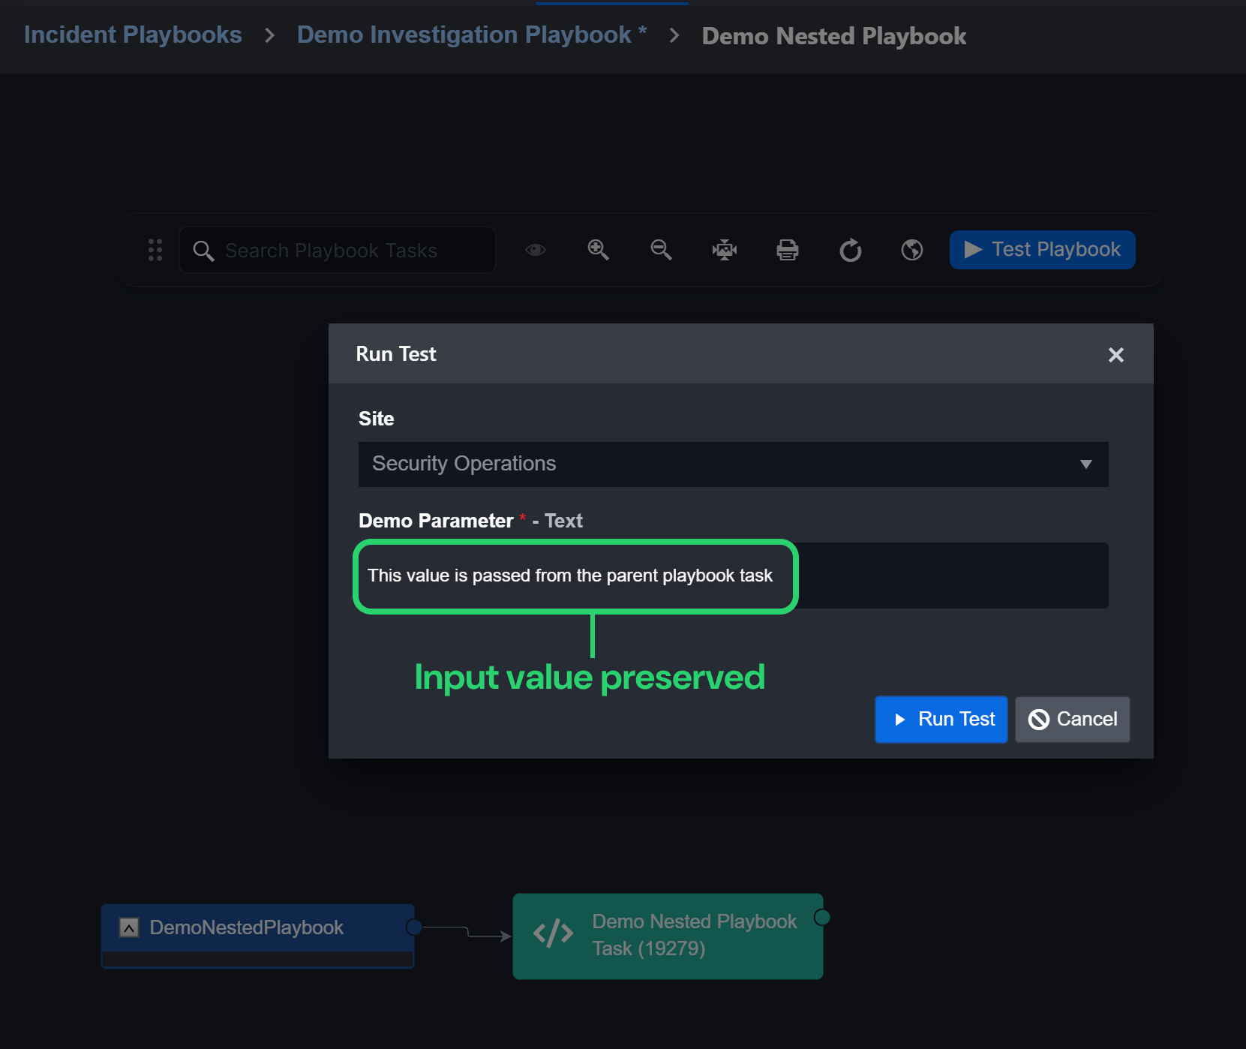Collapse the DemoNestedPlaybook node caret
1246x1049 pixels.
129,928
